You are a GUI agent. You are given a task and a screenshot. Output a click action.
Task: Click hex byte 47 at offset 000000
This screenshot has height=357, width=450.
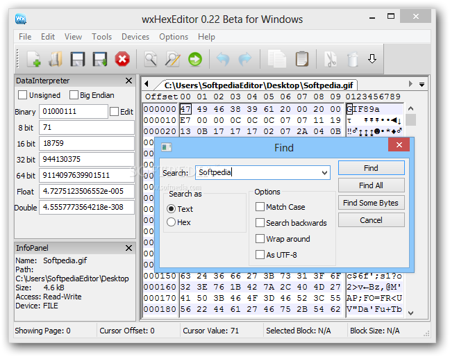click(x=185, y=109)
